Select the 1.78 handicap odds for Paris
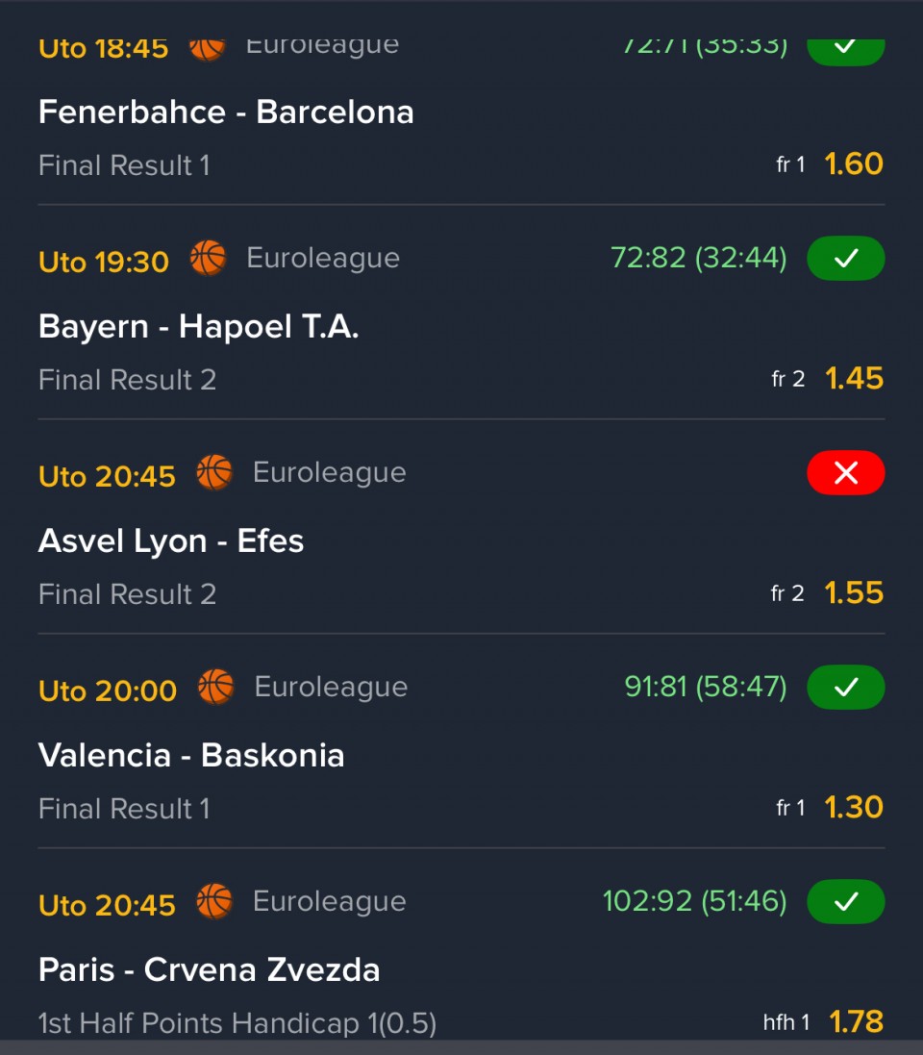 pyautogui.click(x=856, y=1022)
